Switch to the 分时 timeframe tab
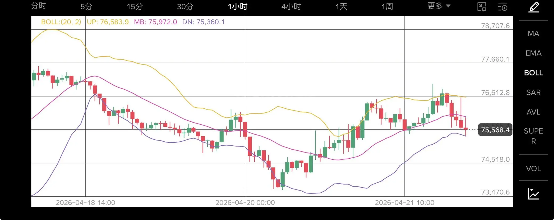Viewport: 554px width, 220px height. coord(39,6)
